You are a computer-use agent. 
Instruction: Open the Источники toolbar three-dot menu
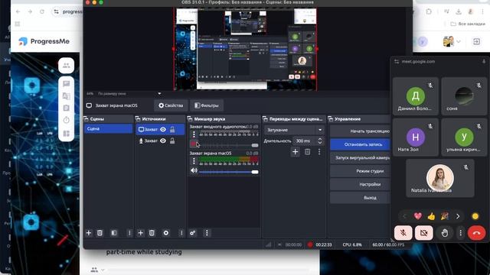point(181,233)
